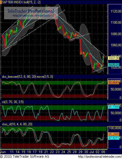The image size is (122, 159).
Task: Click date 14 on the time axis
Action: point(18,152)
